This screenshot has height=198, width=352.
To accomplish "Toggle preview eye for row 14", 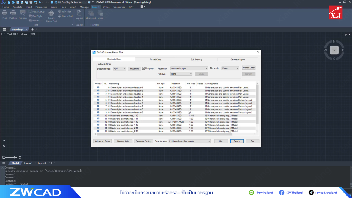I will pos(98,128).
